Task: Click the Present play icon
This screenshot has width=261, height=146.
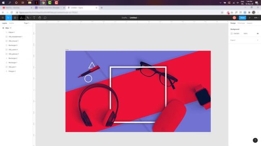Action: (x=250, y=18)
